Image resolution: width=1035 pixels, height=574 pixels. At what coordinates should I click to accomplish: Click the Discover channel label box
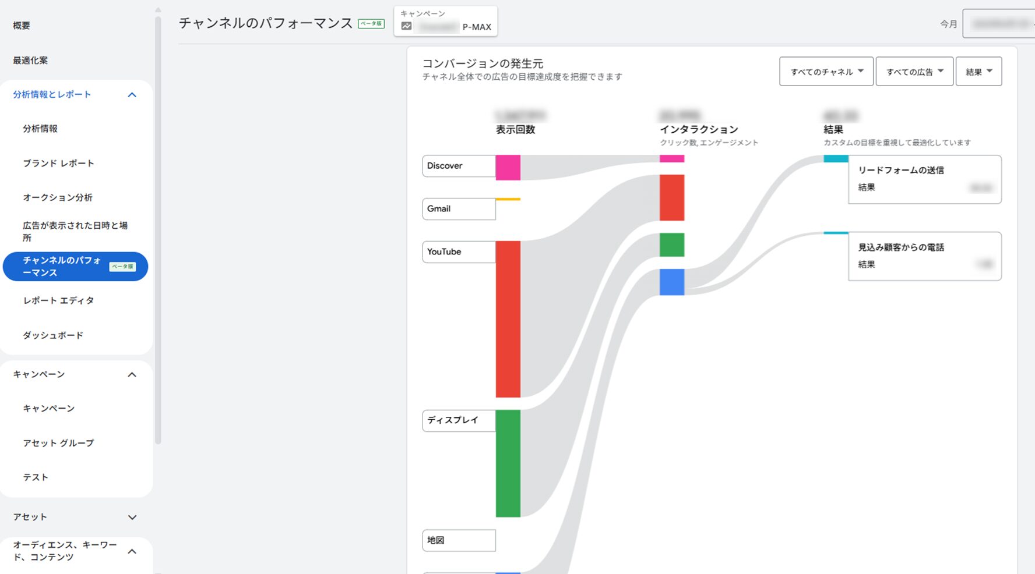coord(459,166)
